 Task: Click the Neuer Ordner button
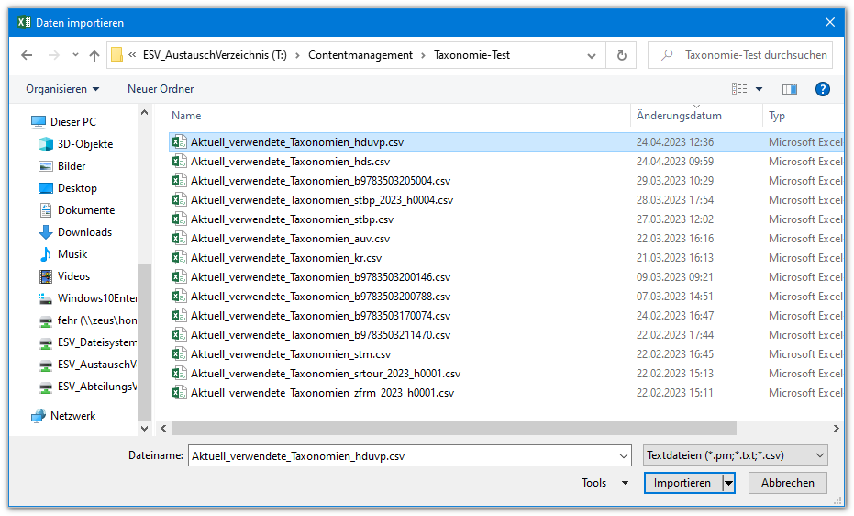161,89
